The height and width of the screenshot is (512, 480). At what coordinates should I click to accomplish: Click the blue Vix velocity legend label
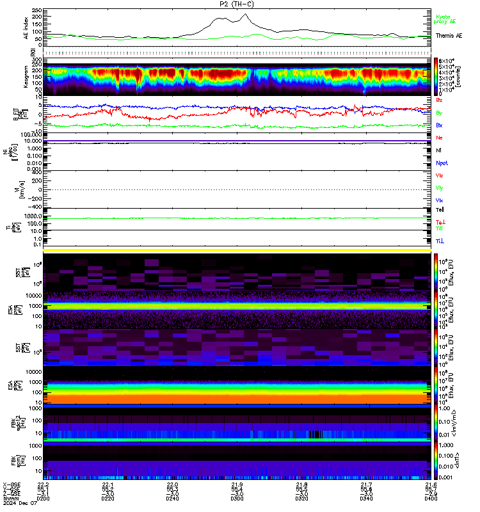pos(439,200)
